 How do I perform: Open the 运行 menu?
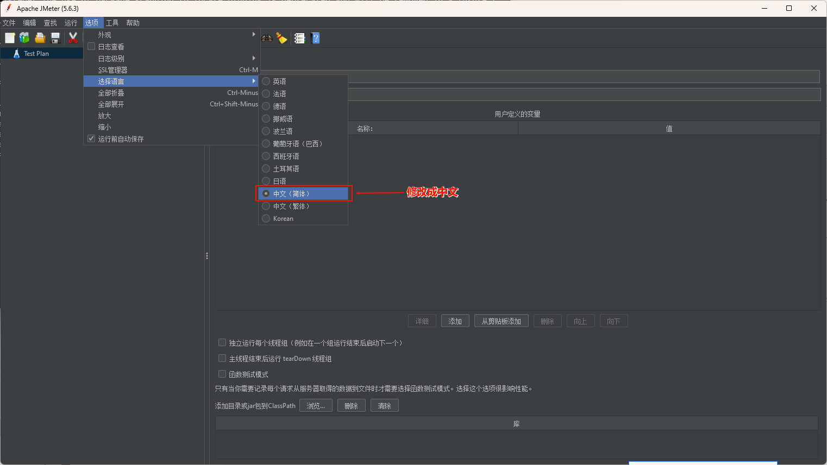(71, 23)
